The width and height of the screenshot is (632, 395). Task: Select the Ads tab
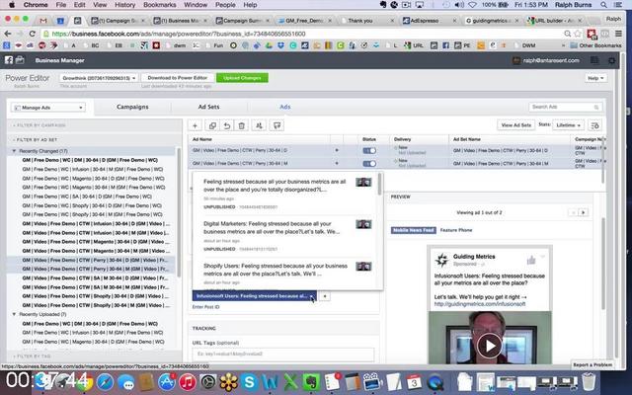(x=285, y=108)
